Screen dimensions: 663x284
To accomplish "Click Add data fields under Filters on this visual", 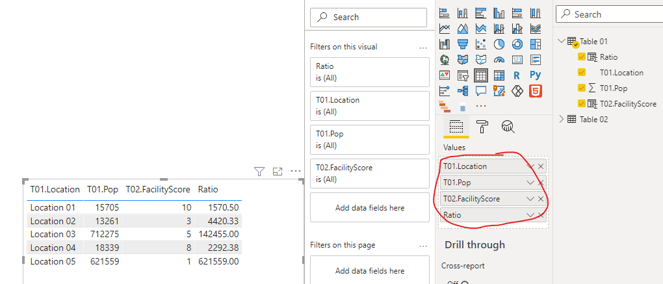I will pyautogui.click(x=370, y=207).
